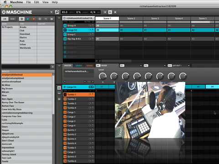Open the Help menu
219x164 pixels.
coord(55,2)
